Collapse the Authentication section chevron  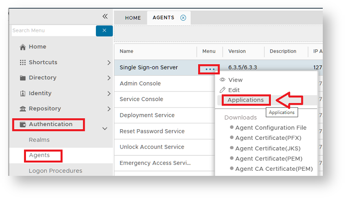click(105, 129)
